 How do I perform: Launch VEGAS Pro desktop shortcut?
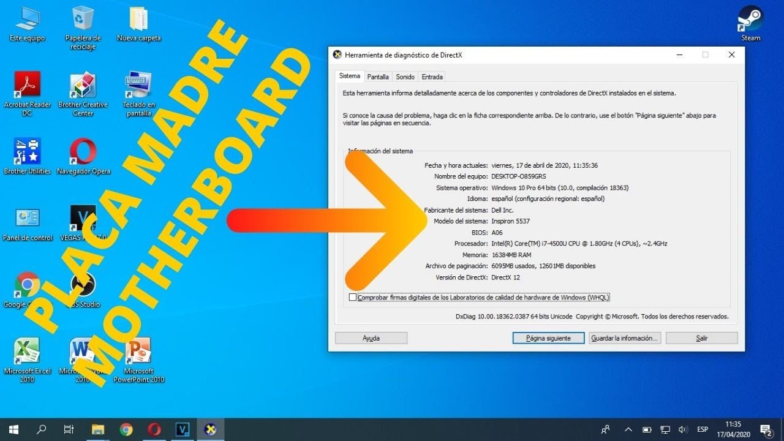[83, 224]
